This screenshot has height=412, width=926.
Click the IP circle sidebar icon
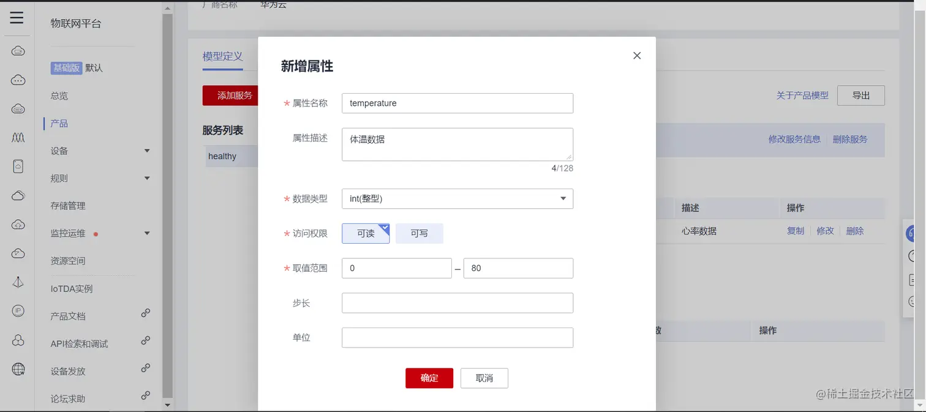18,311
